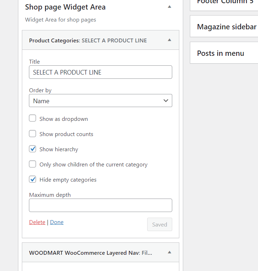Uncheck the Show hierarchy checkbox
Screen dimensions: 258x271
(32, 149)
